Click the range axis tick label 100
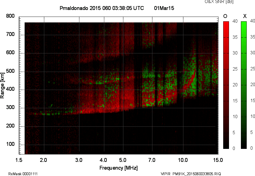 [10, 144]
